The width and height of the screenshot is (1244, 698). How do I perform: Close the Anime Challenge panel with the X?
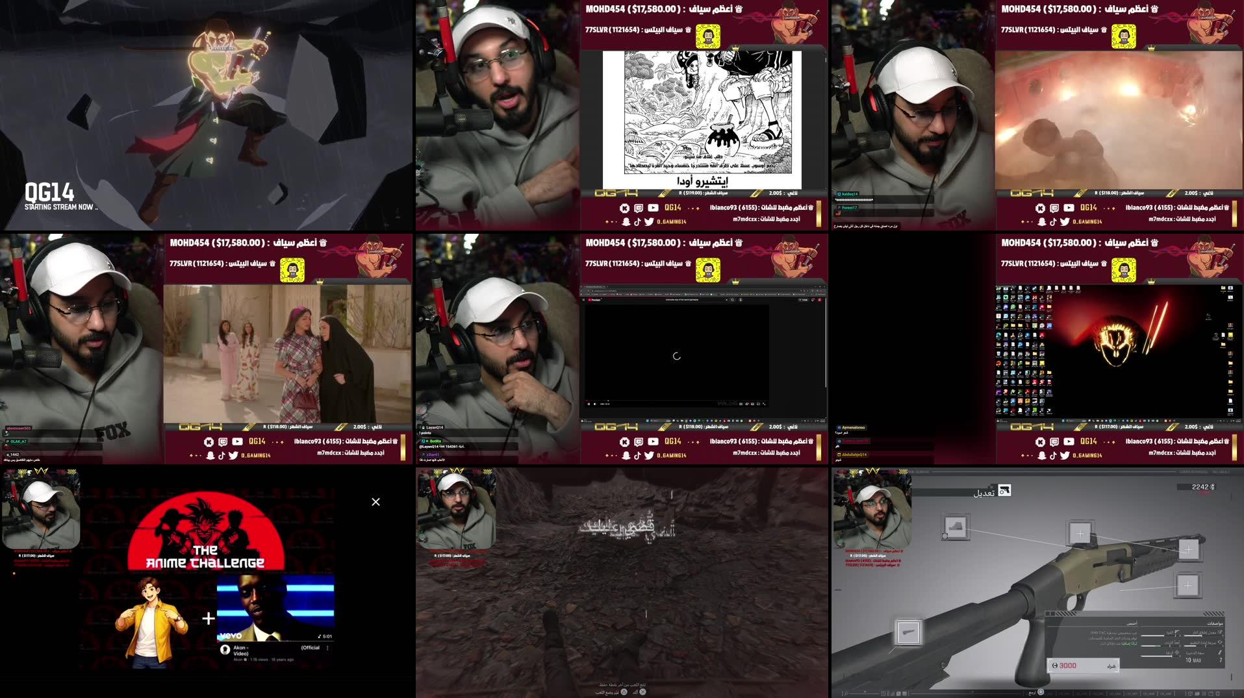(x=375, y=501)
